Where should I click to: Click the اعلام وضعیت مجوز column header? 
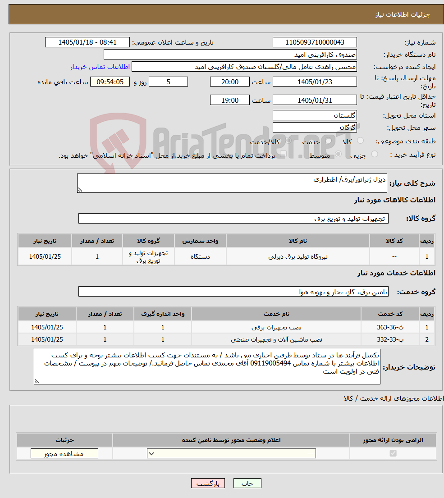click(x=231, y=440)
